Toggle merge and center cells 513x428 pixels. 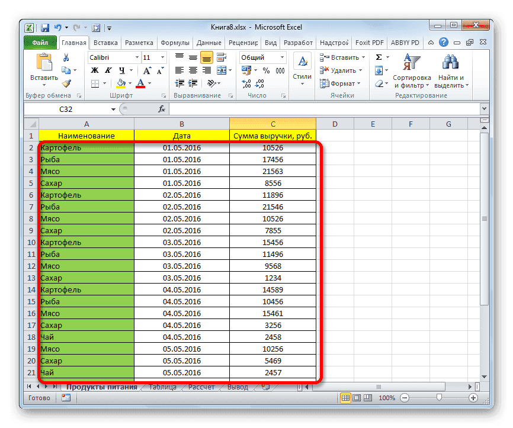pyautogui.click(x=221, y=69)
